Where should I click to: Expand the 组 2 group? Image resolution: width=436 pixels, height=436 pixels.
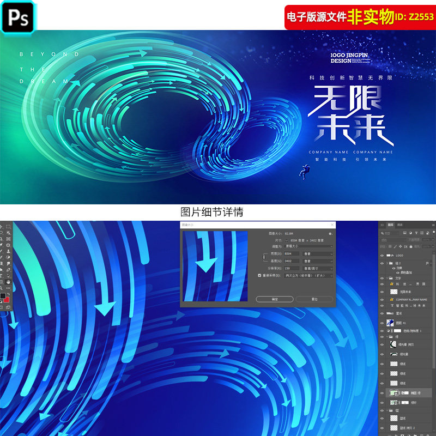[x=387, y=263]
